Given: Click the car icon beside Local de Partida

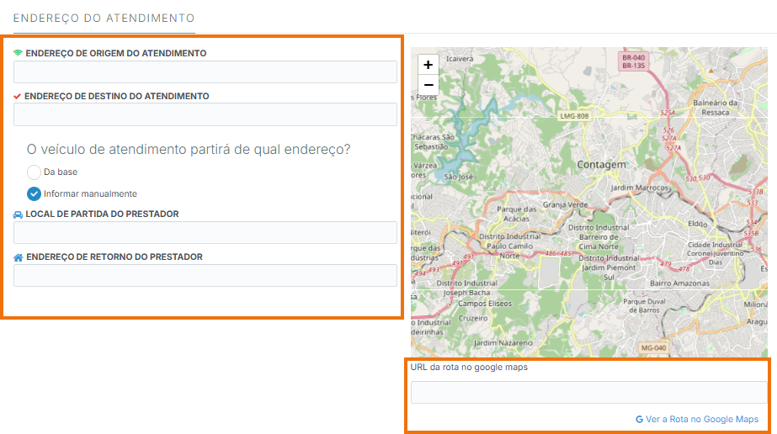Looking at the screenshot, I should click(19, 214).
